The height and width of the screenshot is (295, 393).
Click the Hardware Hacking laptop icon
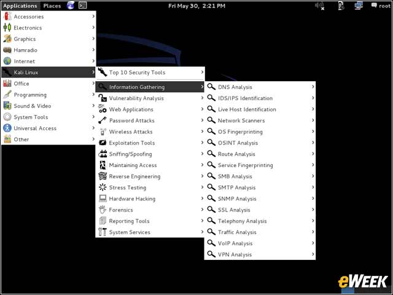pos(103,198)
